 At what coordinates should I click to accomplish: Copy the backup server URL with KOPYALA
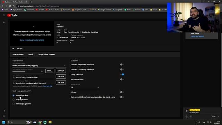coord(61,82)
